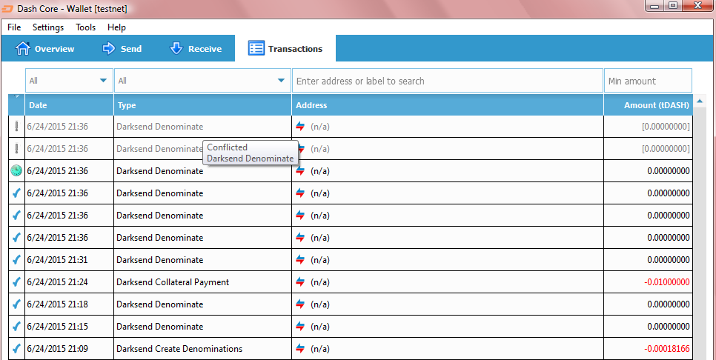Click the status sort arrow column header
Viewport: 716px width, 360px height.
[x=16, y=105]
